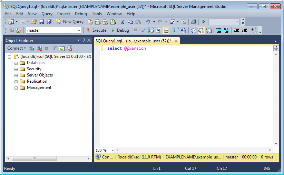Open the Query Options icon

[158, 30]
